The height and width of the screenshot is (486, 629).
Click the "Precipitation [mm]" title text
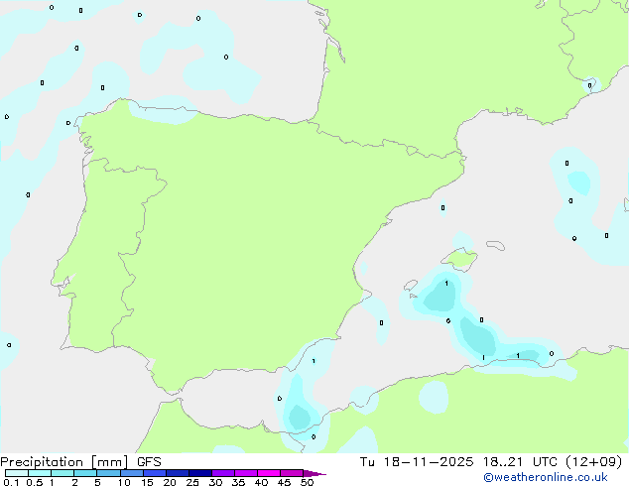64,462
